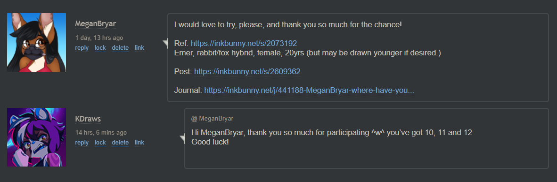Image resolution: width=557 pixels, height=182 pixels.
Task: Reply to MeganBryar's comment
Action: [82, 48]
